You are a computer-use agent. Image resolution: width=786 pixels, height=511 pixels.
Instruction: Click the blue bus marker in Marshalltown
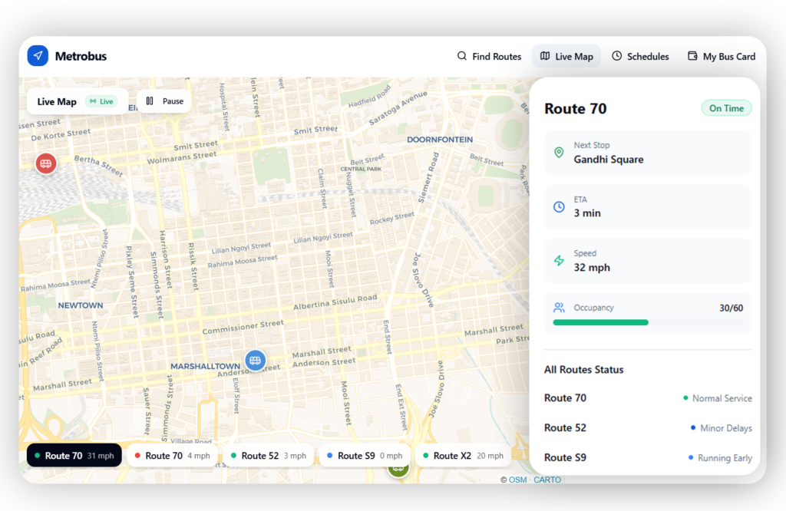pos(255,360)
